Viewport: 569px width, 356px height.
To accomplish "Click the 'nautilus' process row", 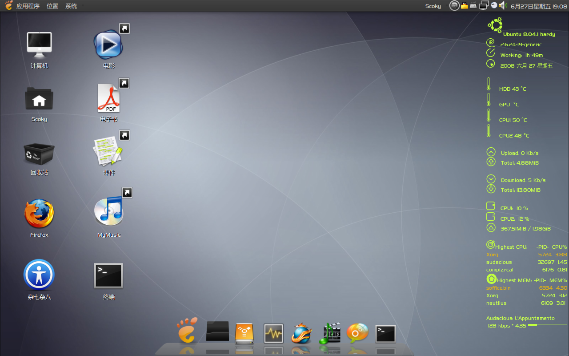I will 527,303.
